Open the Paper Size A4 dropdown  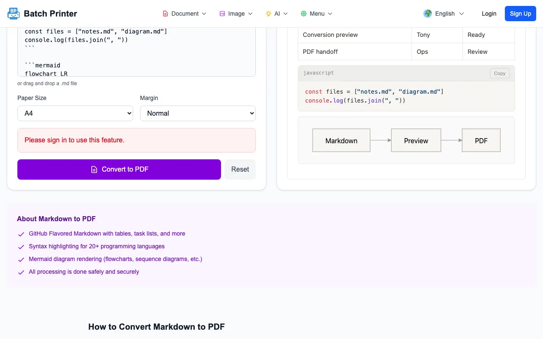pyautogui.click(x=75, y=113)
